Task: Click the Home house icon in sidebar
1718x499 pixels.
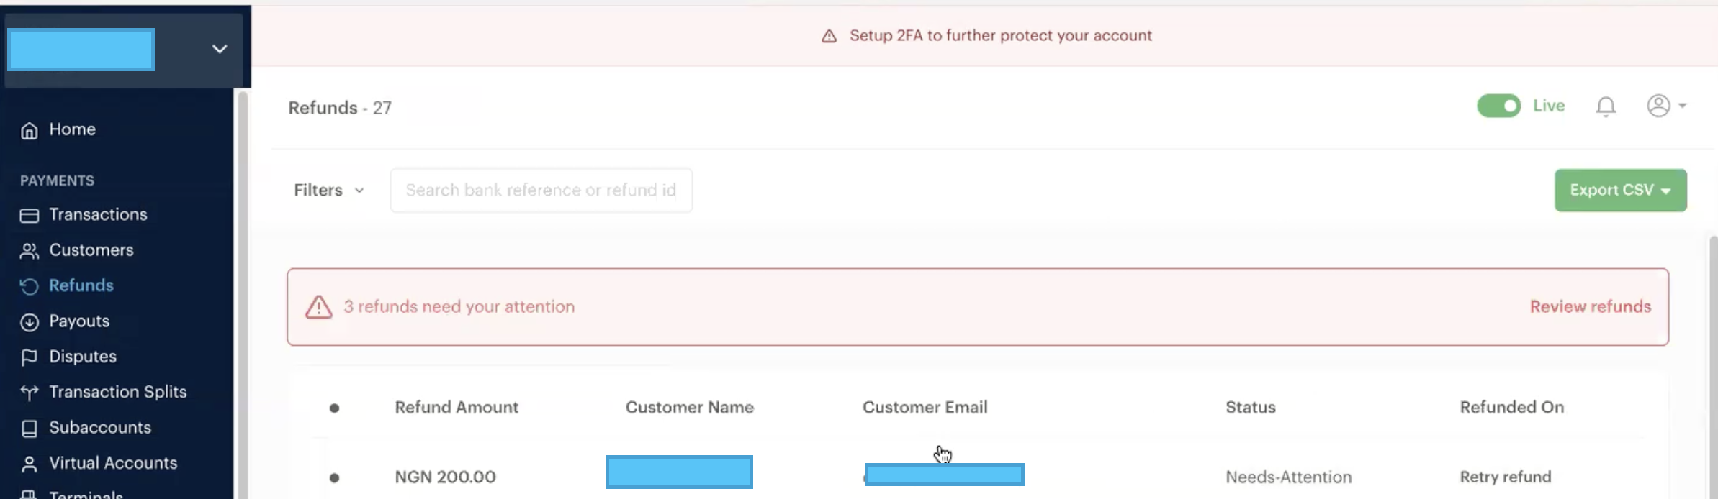Action: coord(29,130)
